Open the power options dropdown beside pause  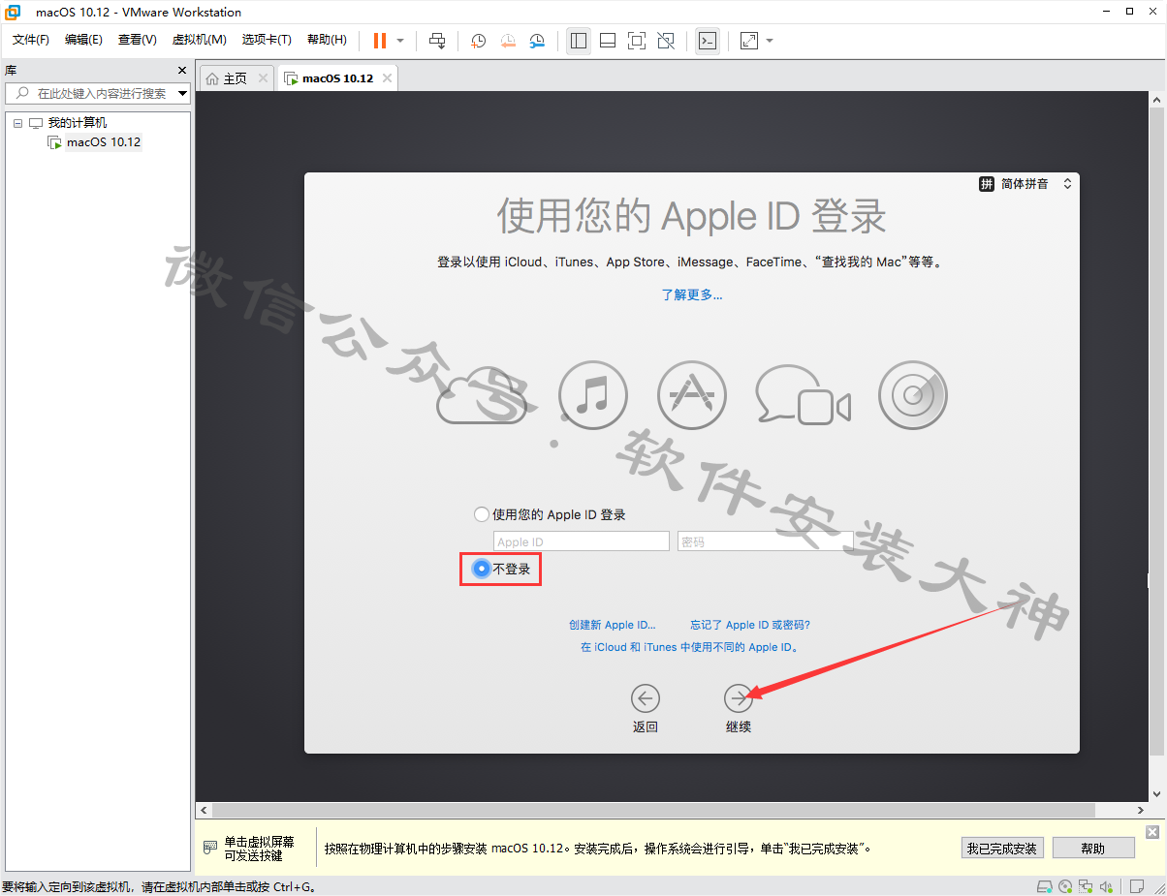400,41
